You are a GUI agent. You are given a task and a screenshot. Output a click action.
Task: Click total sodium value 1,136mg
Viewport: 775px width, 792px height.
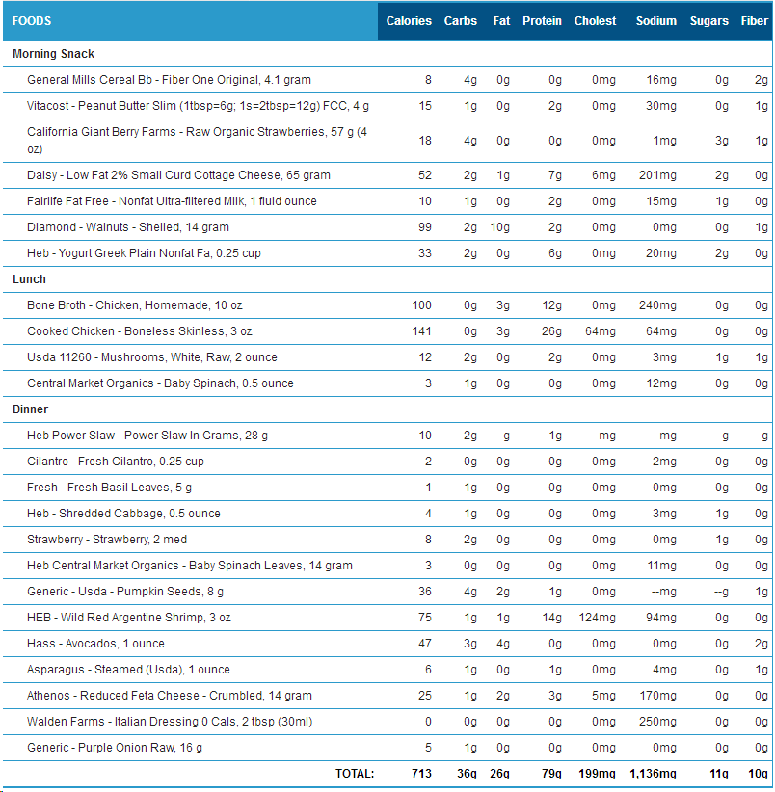coord(653,774)
